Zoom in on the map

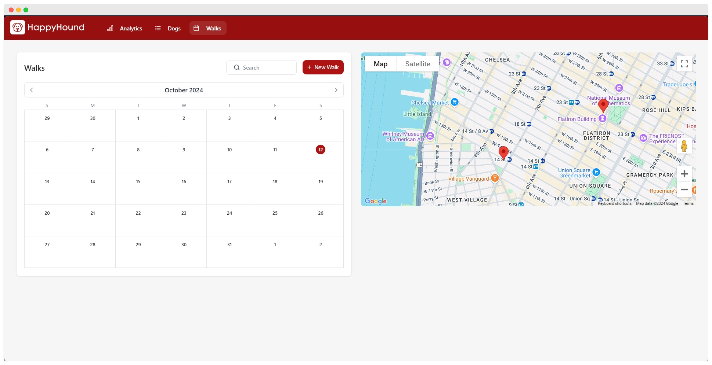point(684,174)
